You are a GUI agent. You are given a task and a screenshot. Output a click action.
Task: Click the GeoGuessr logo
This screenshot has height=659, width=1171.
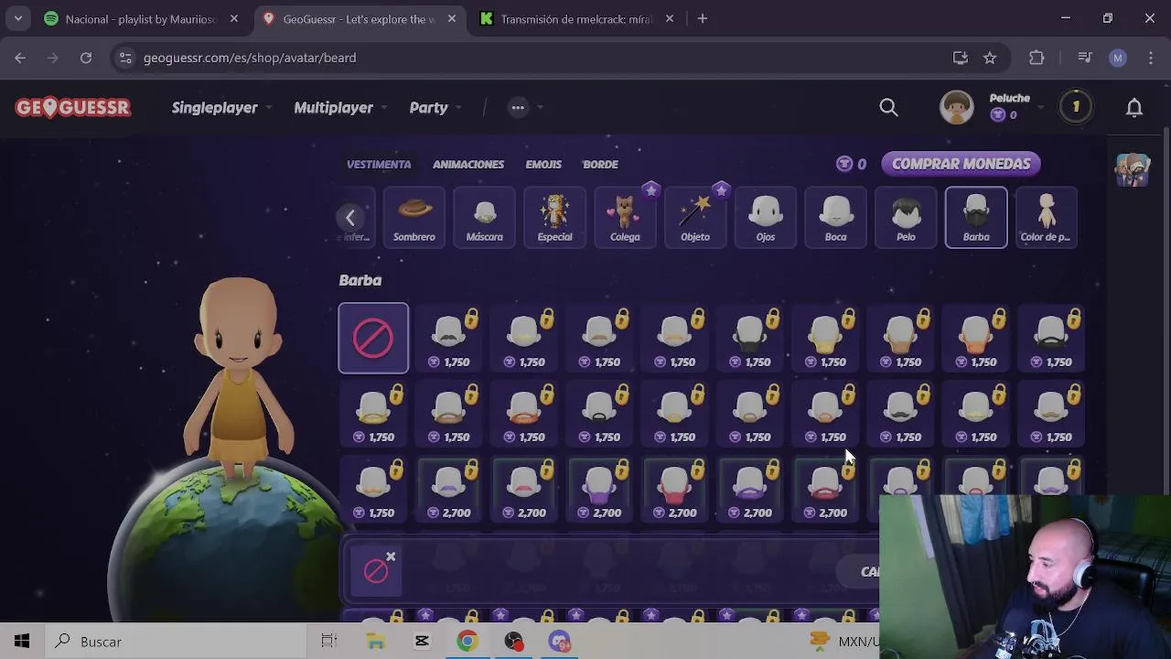coord(73,108)
